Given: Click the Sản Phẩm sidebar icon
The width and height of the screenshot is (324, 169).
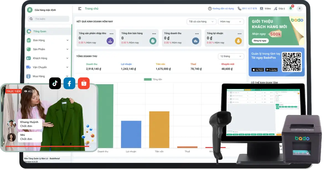Looking at the screenshot, I should [29, 49].
